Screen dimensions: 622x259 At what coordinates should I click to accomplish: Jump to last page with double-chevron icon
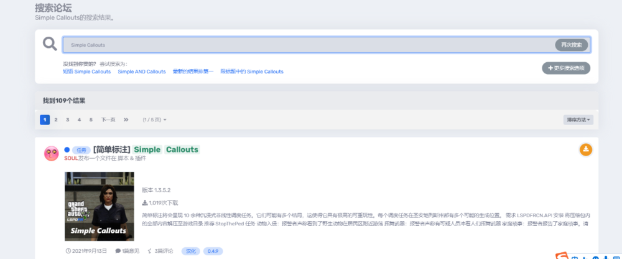tap(126, 120)
